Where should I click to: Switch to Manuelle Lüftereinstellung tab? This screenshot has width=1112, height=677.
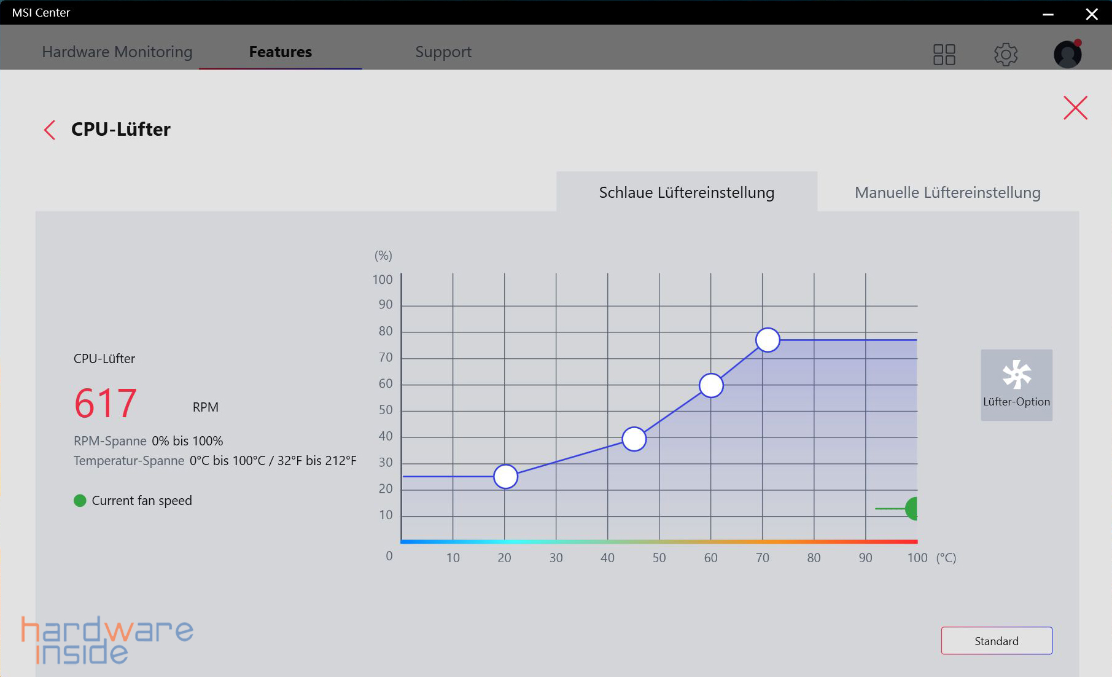pyautogui.click(x=947, y=192)
